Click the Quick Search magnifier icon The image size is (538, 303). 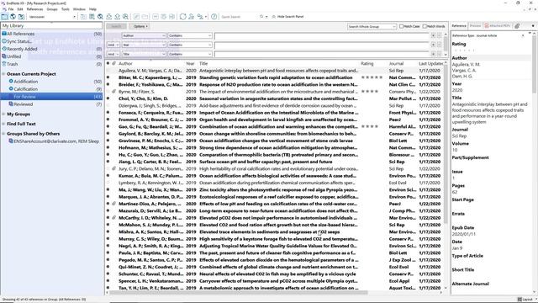(261, 17)
